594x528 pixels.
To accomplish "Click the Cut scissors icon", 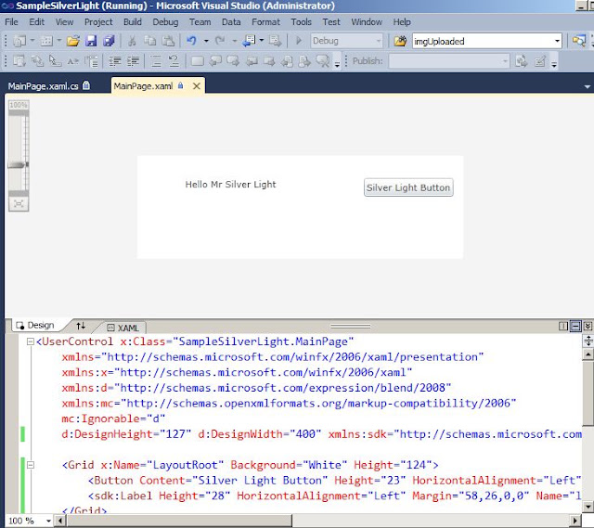I will [x=132, y=41].
